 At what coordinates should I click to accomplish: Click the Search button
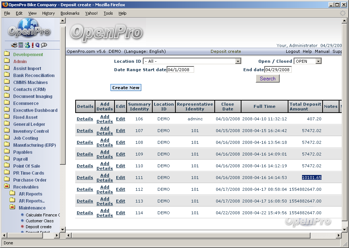(x=268, y=79)
